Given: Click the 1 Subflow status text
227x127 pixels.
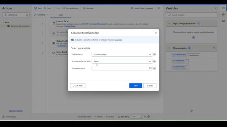Looking at the screenshot, I should pyautogui.click(x=110, y=117).
